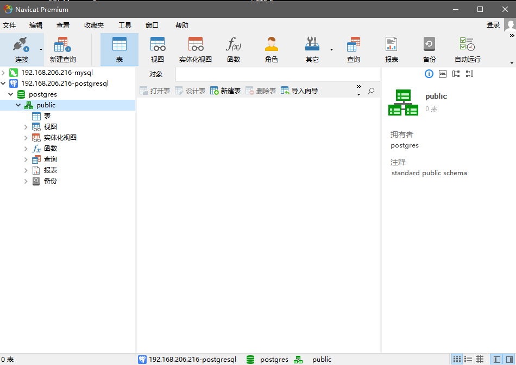Screen dimensions: 516x365
Task: Click the fourth info-pane view icon
Action: tap(470, 74)
